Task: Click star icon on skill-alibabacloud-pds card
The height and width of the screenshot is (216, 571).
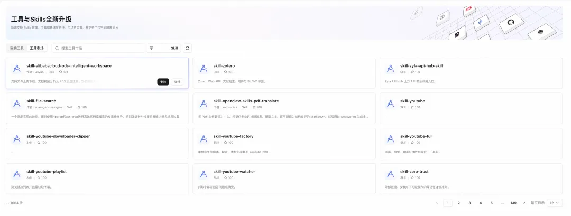Action: pos(60,72)
